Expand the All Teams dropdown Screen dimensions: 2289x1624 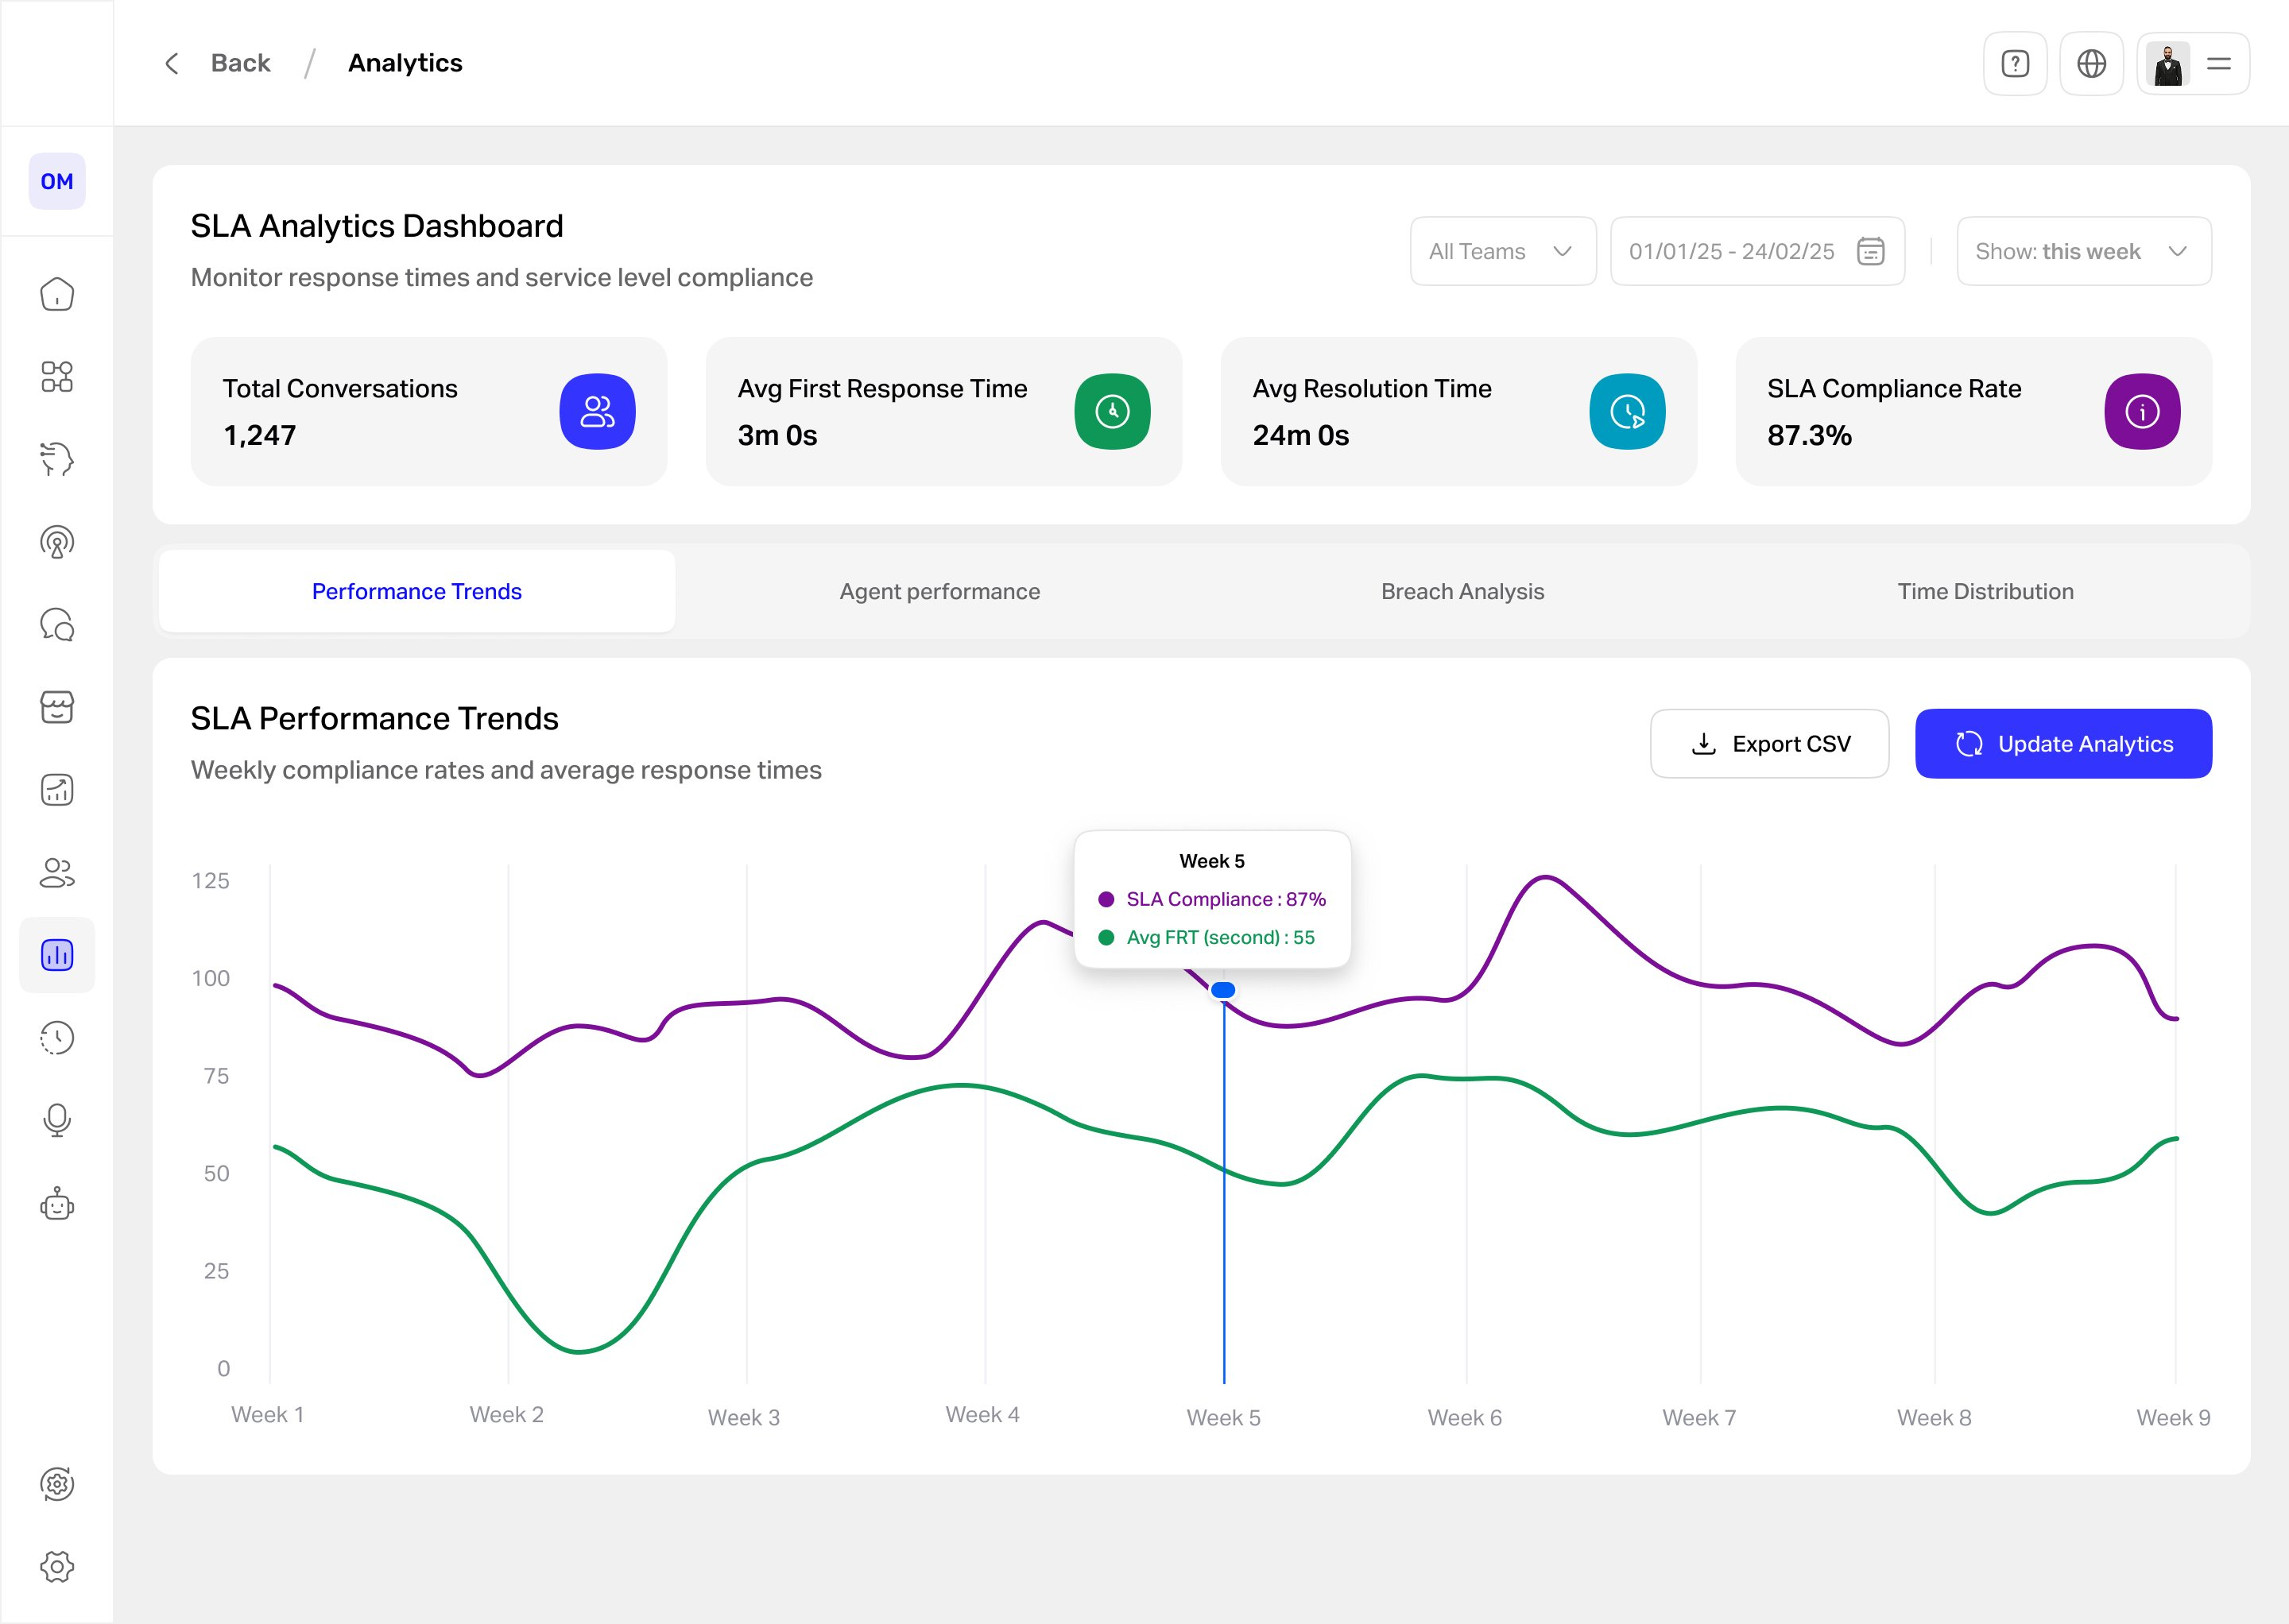coord(1503,251)
